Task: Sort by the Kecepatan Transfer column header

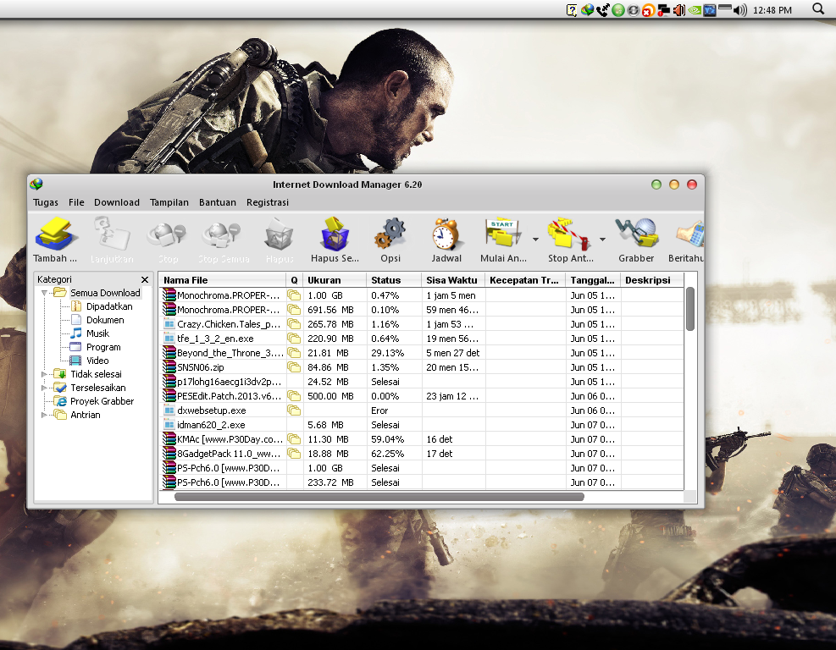Action: [525, 280]
